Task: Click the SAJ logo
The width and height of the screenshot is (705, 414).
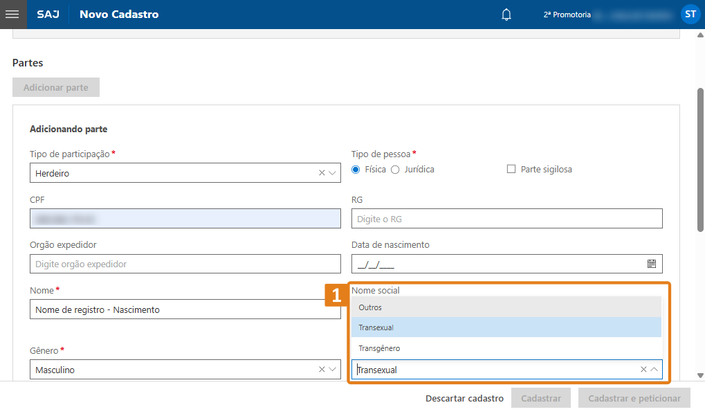Action: 48,15
